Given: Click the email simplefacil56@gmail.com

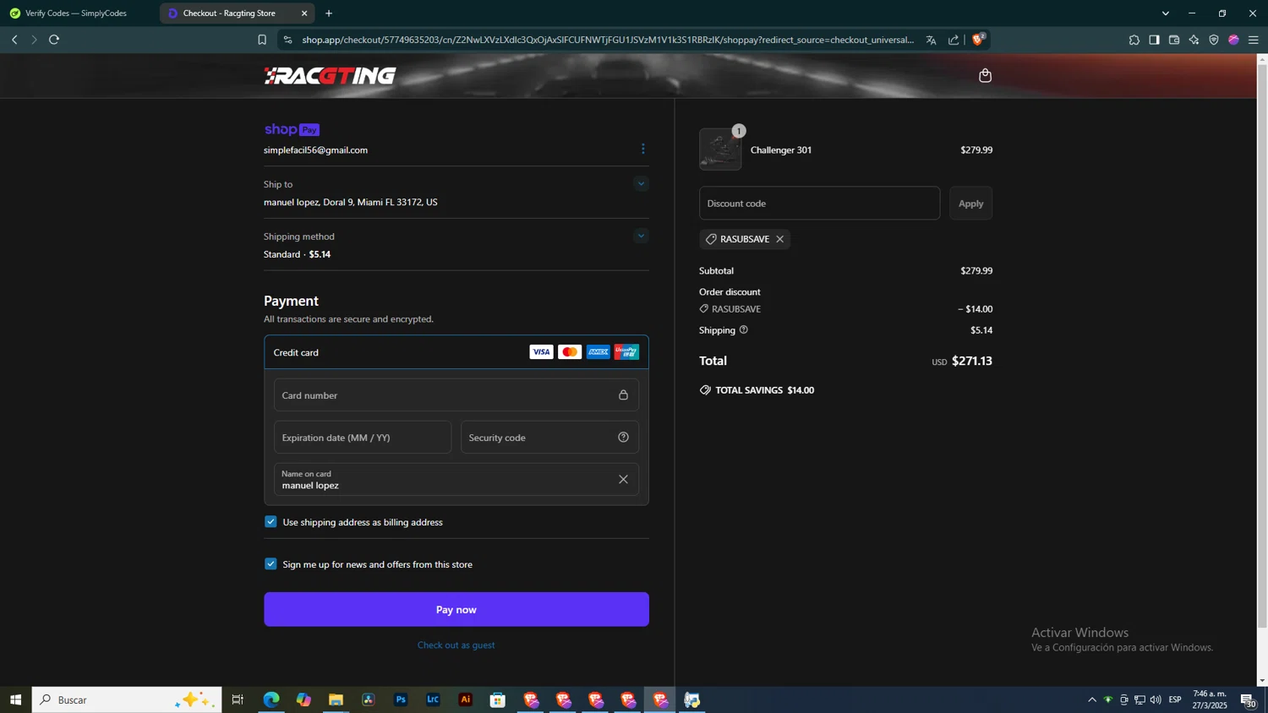Looking at the screenshot, I should pos(315,150).
